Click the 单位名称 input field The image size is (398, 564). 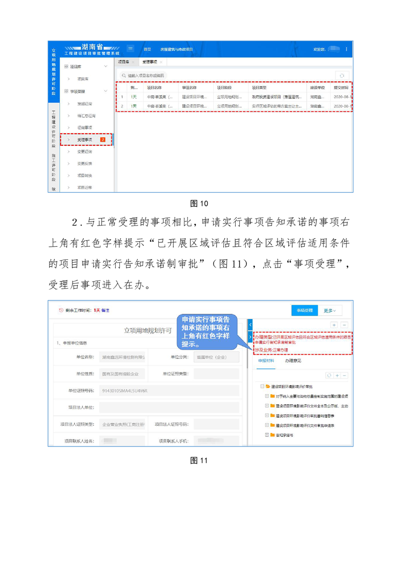(x=122, y=357)
